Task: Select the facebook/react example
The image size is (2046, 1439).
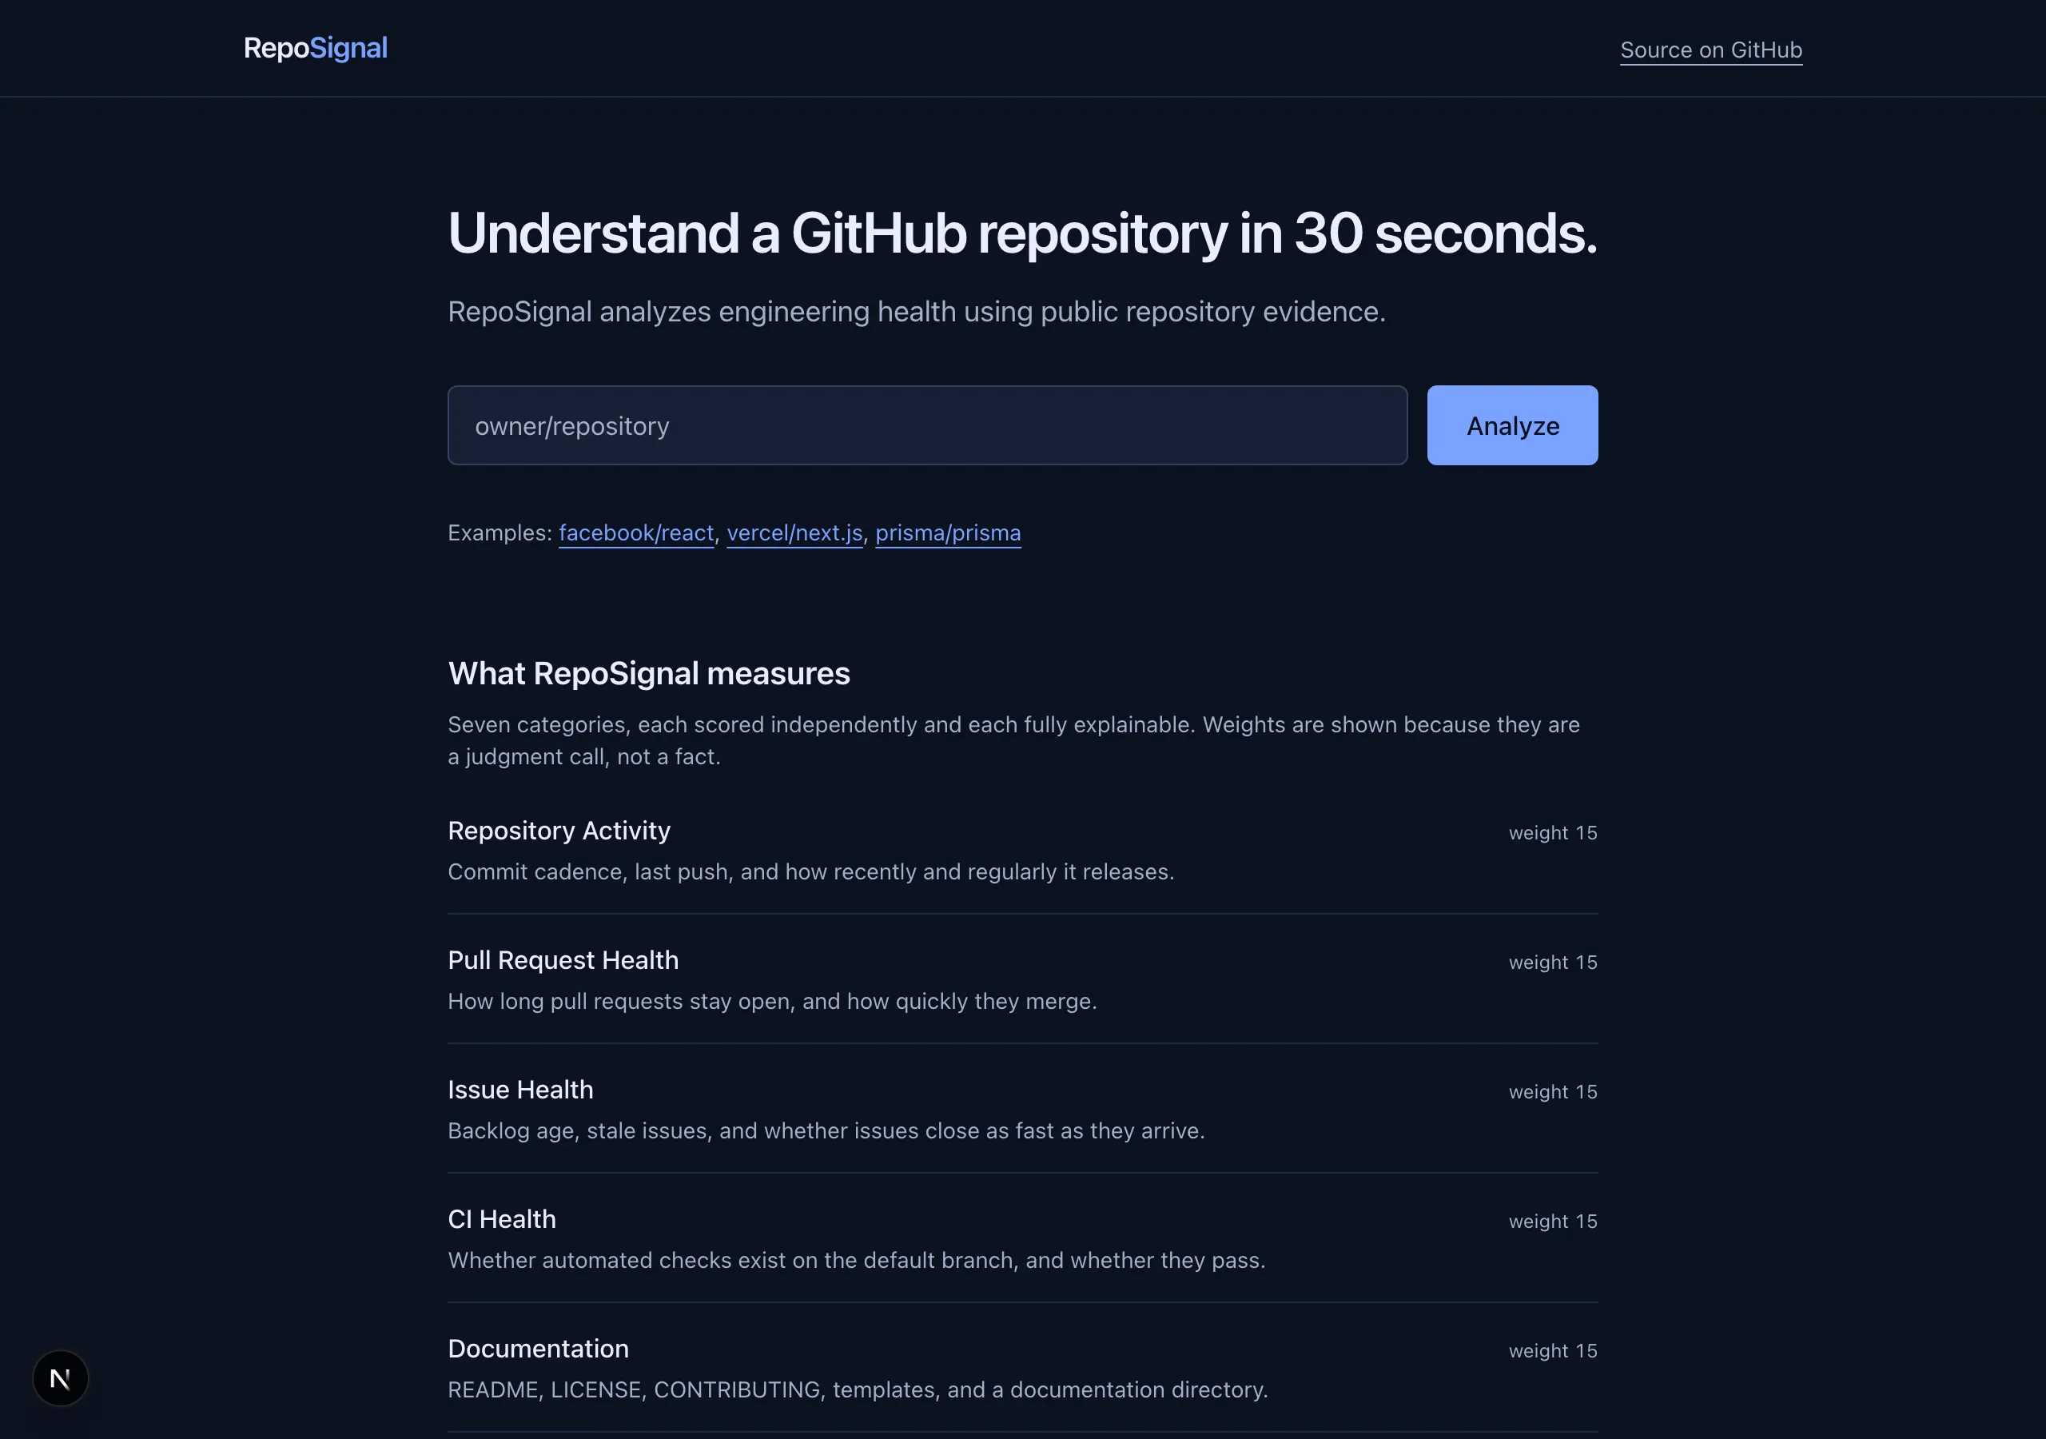Action: pyautogui.click(x=636, y=533)
